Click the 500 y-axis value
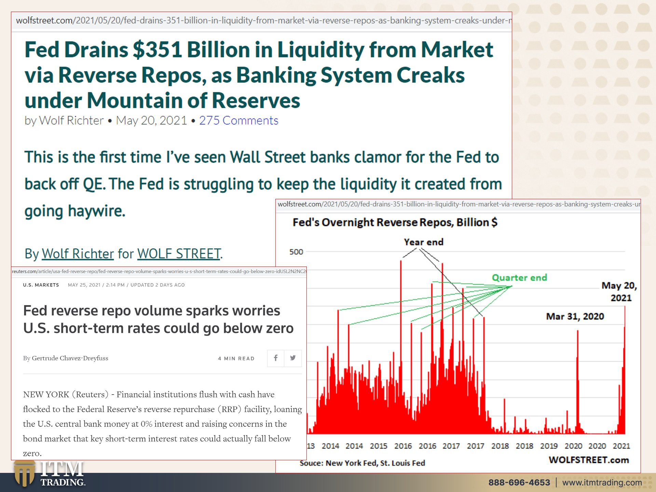656x492 pixels. coord(296,252)
